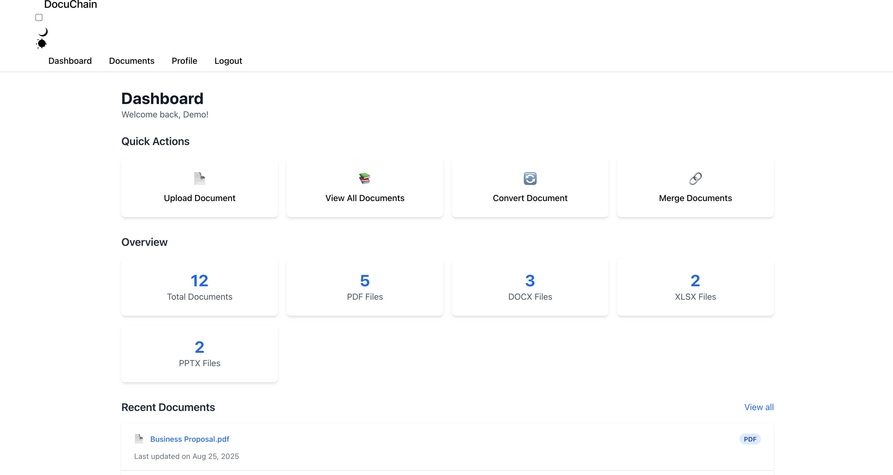Open the Dashboard nav item
This screenshot has width=893, height=475.
click(x=70, y=61)
